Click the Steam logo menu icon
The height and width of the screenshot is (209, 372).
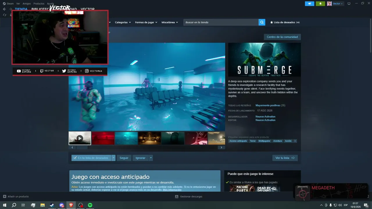[4, 3]
